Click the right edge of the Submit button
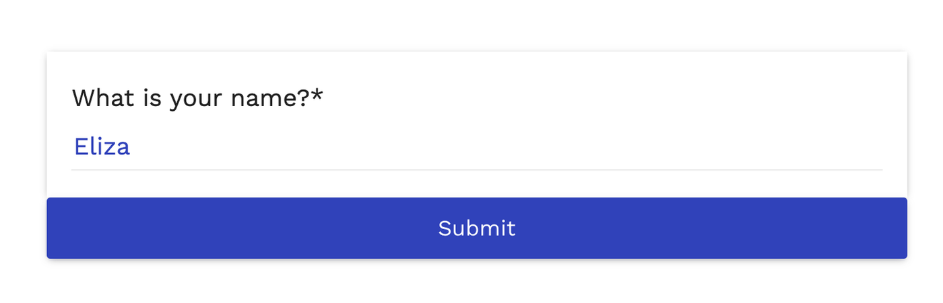943x303 pixels. [x=900, y=228]
